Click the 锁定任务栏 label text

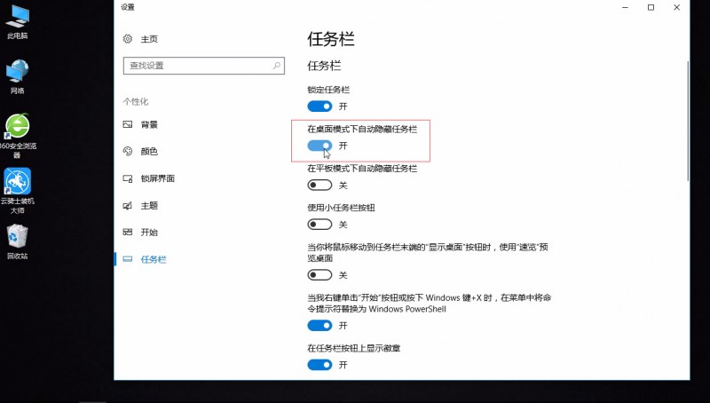pos(328,90)
